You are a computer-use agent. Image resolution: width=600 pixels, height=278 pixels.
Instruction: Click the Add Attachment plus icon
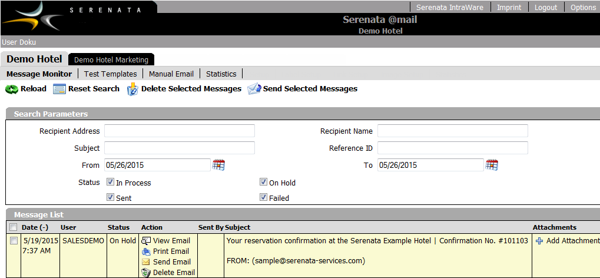point(539,241)
